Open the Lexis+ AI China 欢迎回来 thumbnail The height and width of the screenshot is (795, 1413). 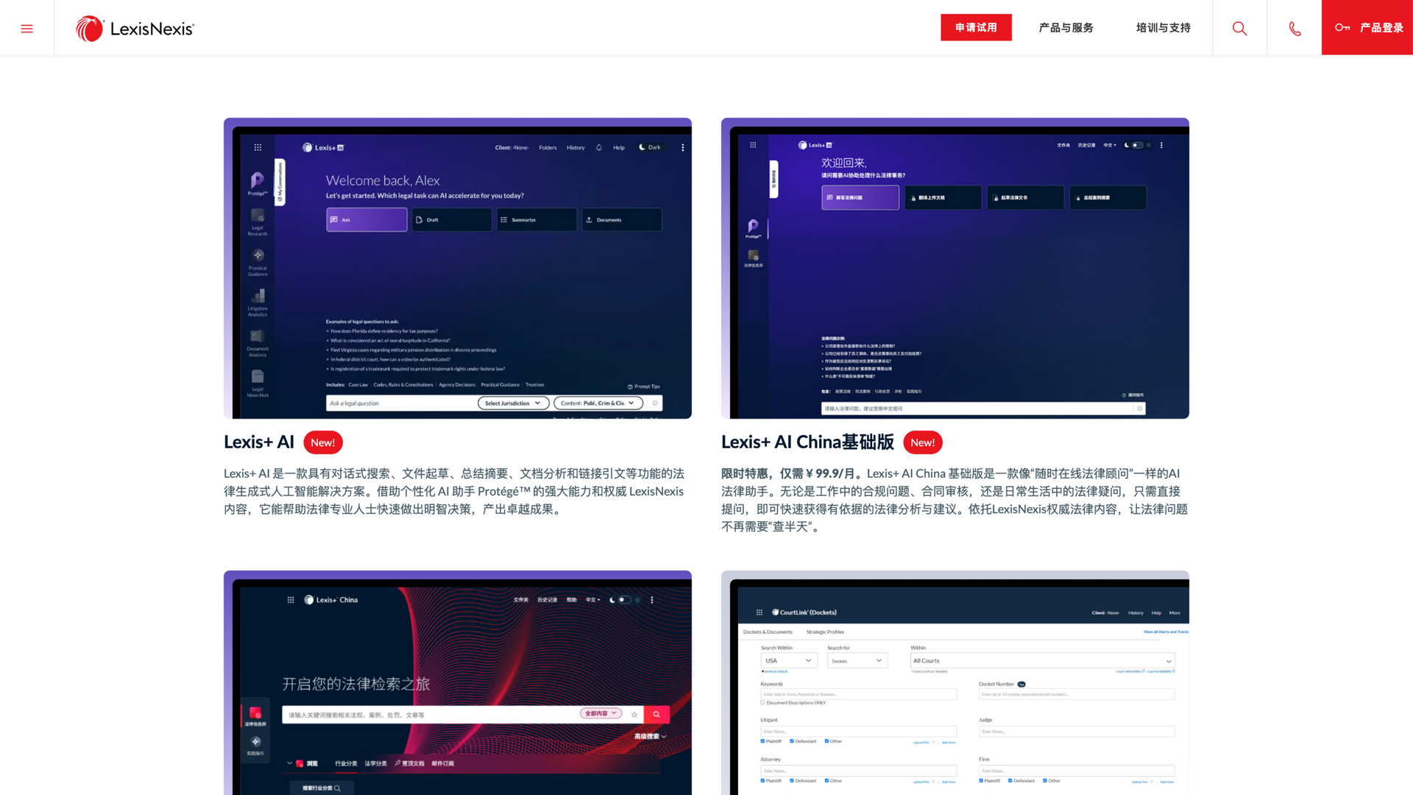[955, 268]
